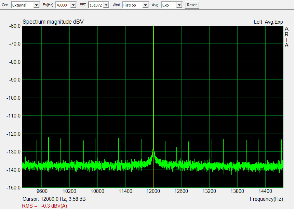Click the 13200 frequency axis tick label
294x210 pixels.
pyautogui.click(x=209, y=191)
